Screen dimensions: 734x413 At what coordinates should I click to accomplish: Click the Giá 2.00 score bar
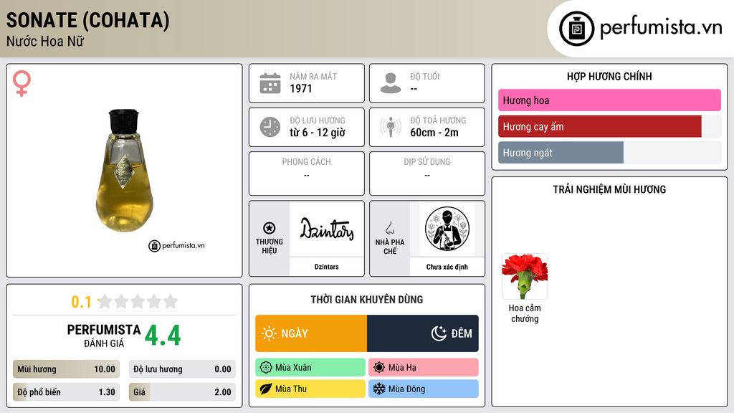(x=182, y=392)
